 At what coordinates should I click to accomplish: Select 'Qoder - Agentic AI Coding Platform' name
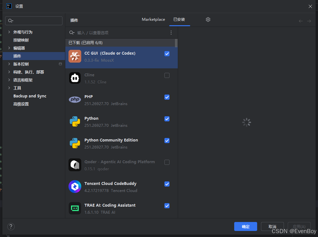[120, 162]
